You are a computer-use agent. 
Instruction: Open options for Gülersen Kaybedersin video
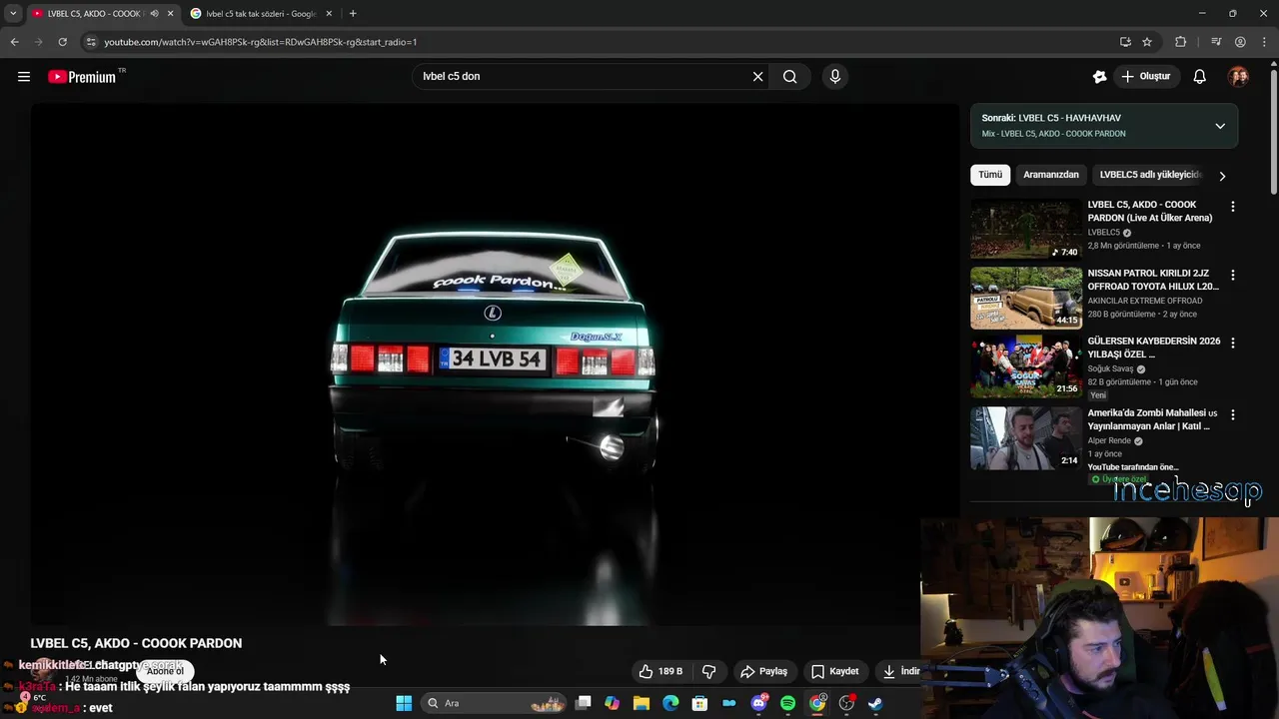pyautogui.click(x=1232, y=343)
